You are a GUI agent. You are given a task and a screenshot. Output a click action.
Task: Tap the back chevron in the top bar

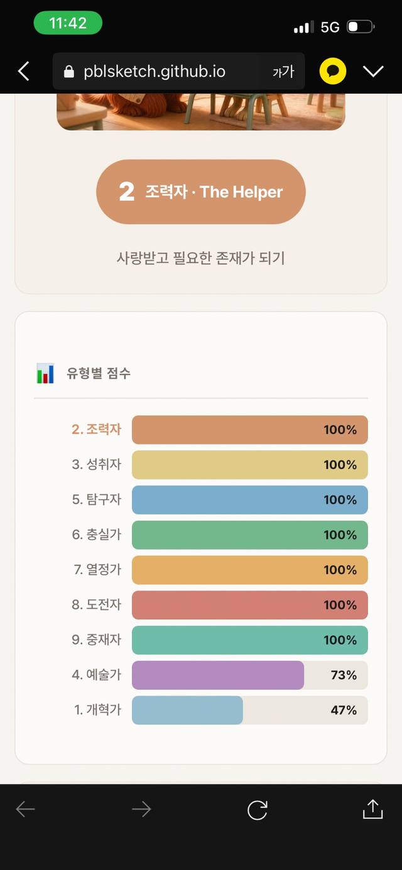click(x=24, y=71)
